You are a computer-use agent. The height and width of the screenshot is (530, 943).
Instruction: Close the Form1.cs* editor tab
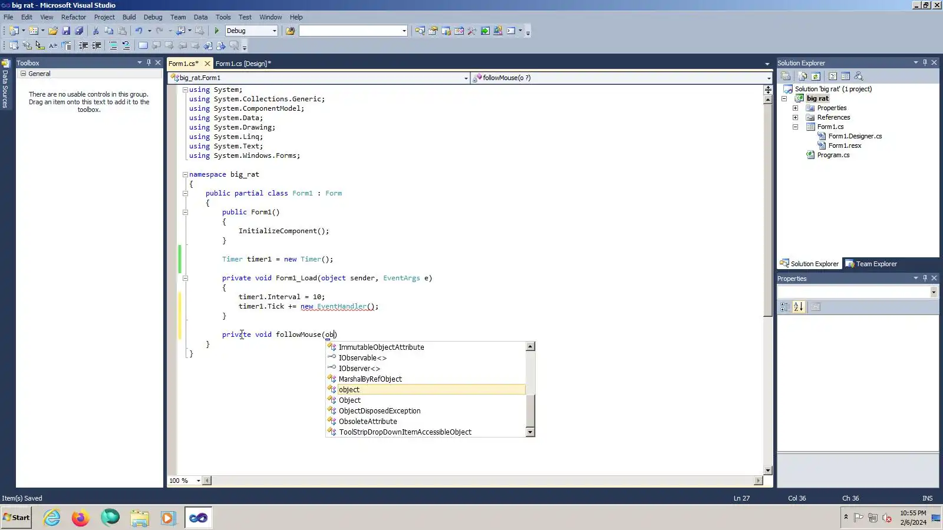(207, 64)
